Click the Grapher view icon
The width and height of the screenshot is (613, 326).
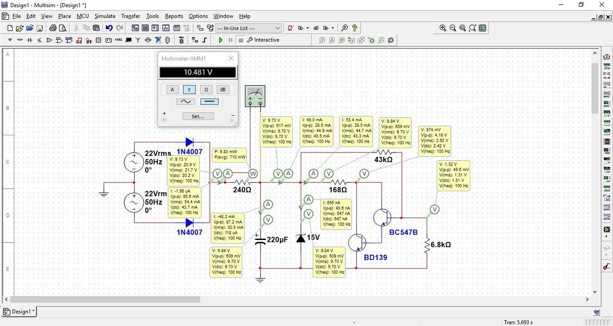pos(166,28)
